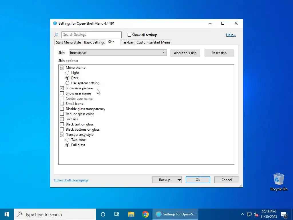Enable Reduce glass color

tap(62, 114)
